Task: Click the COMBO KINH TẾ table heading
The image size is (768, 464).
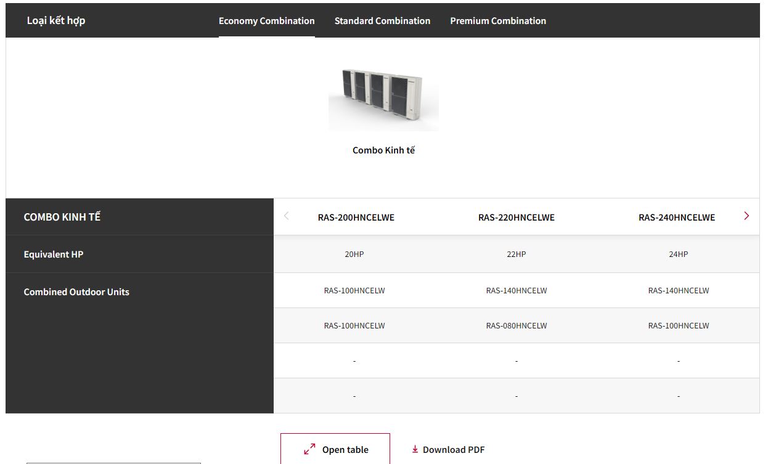Action: pos(62,218)
